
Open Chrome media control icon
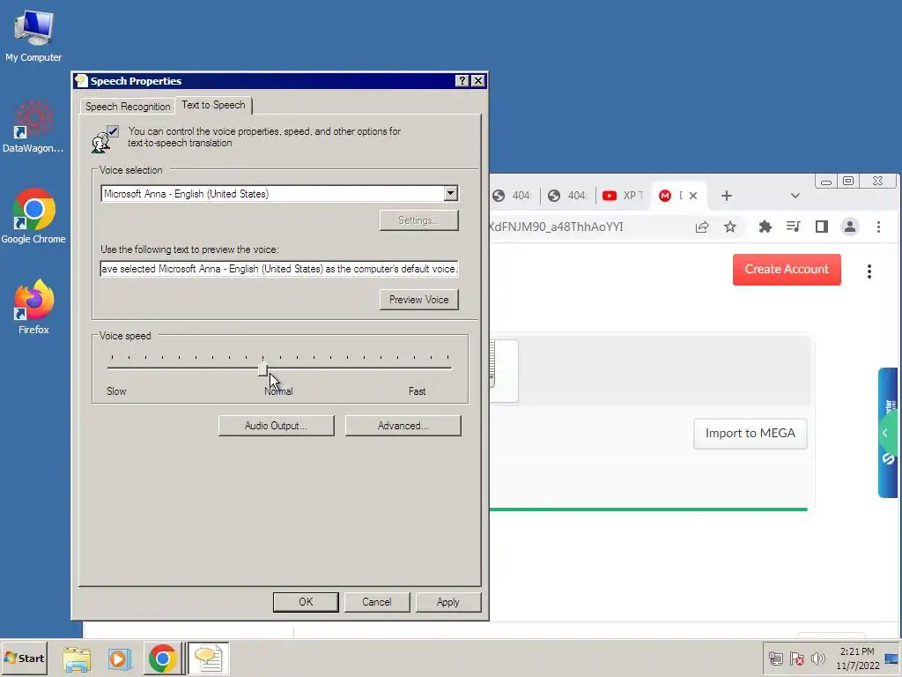click(x=794, y=227)
